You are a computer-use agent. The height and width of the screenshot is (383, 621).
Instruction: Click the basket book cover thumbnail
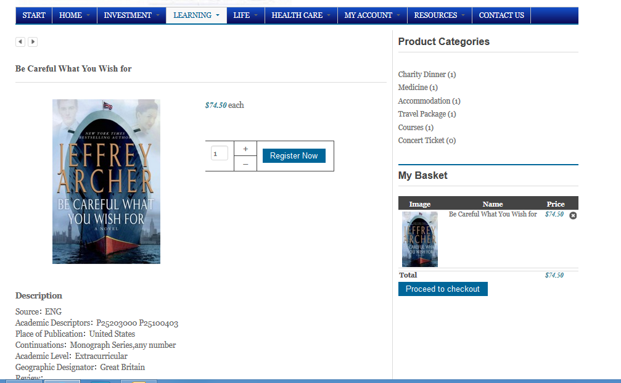pos(420,239)
